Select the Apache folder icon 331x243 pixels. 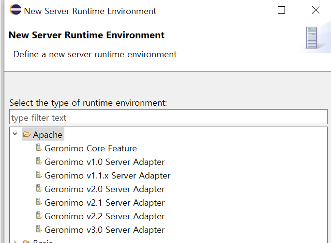27,134
